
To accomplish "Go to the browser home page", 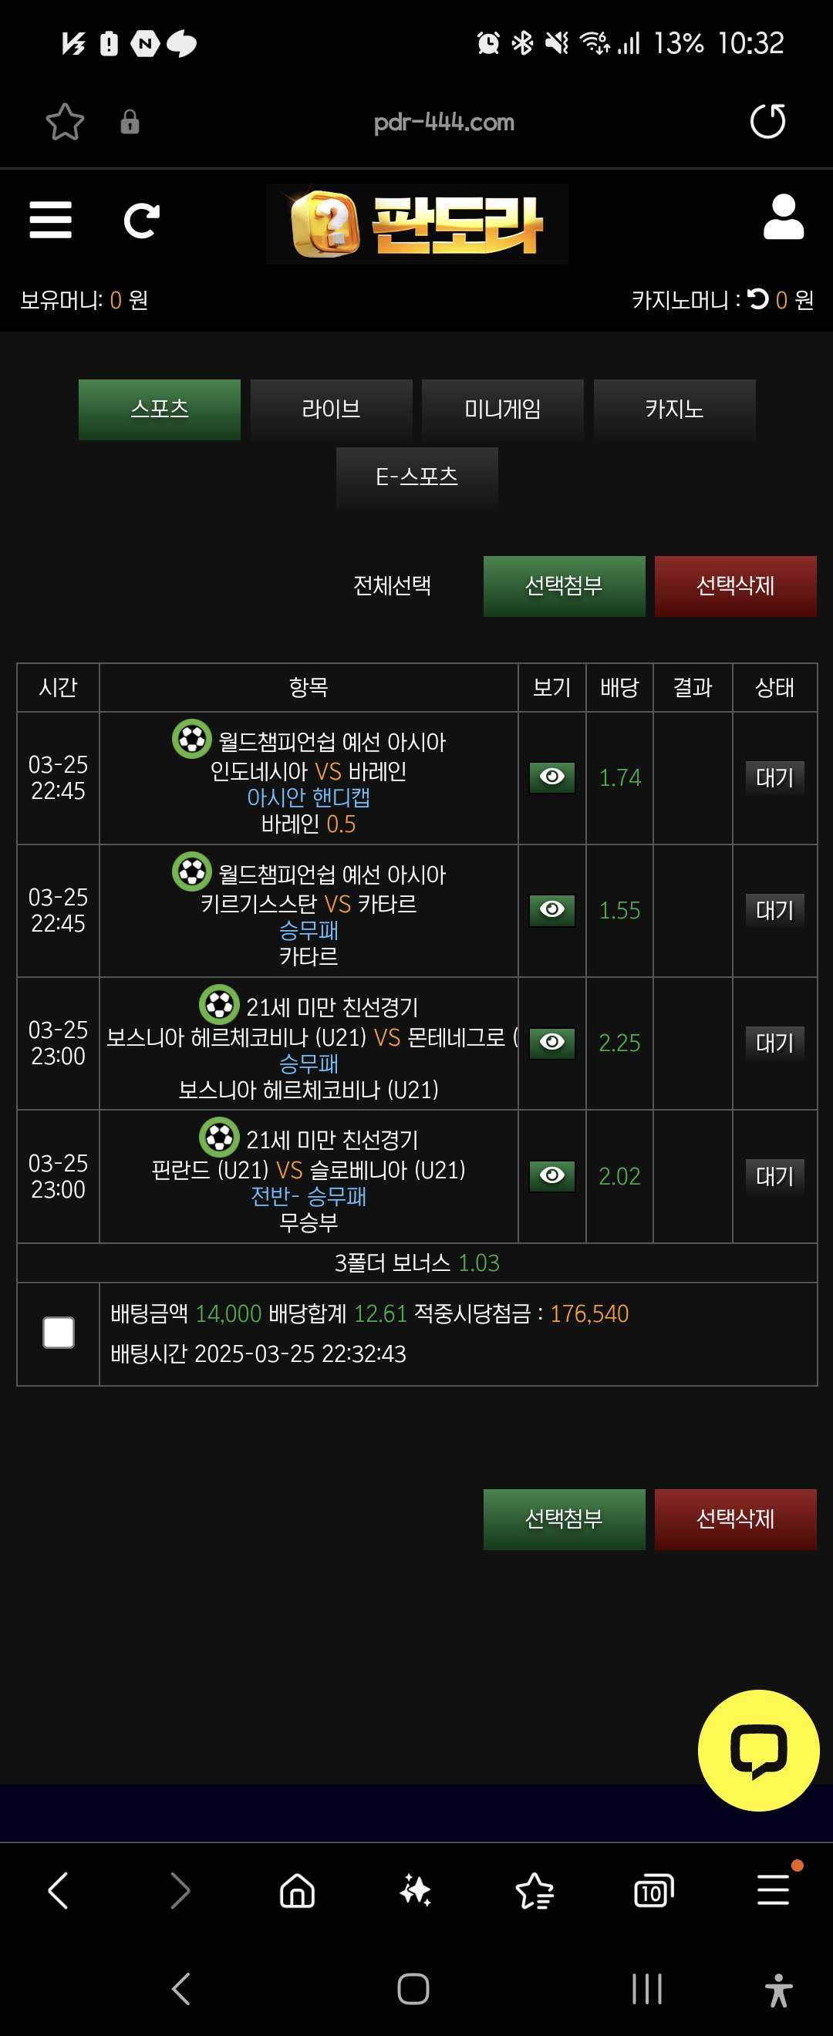I will [x=297, y=1891].
